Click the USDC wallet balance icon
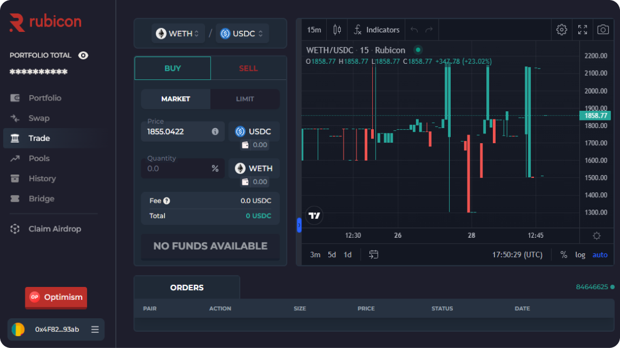 [x=245, y=145]
